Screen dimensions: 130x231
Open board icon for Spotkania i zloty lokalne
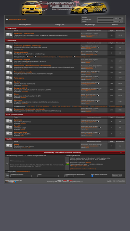(9, 35)
